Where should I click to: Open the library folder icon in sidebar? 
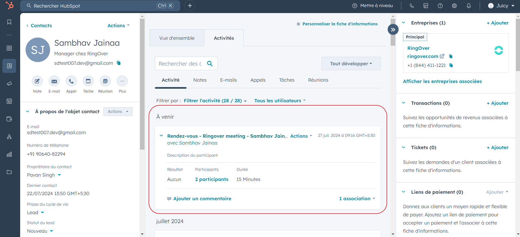click(x=9, y=172)
